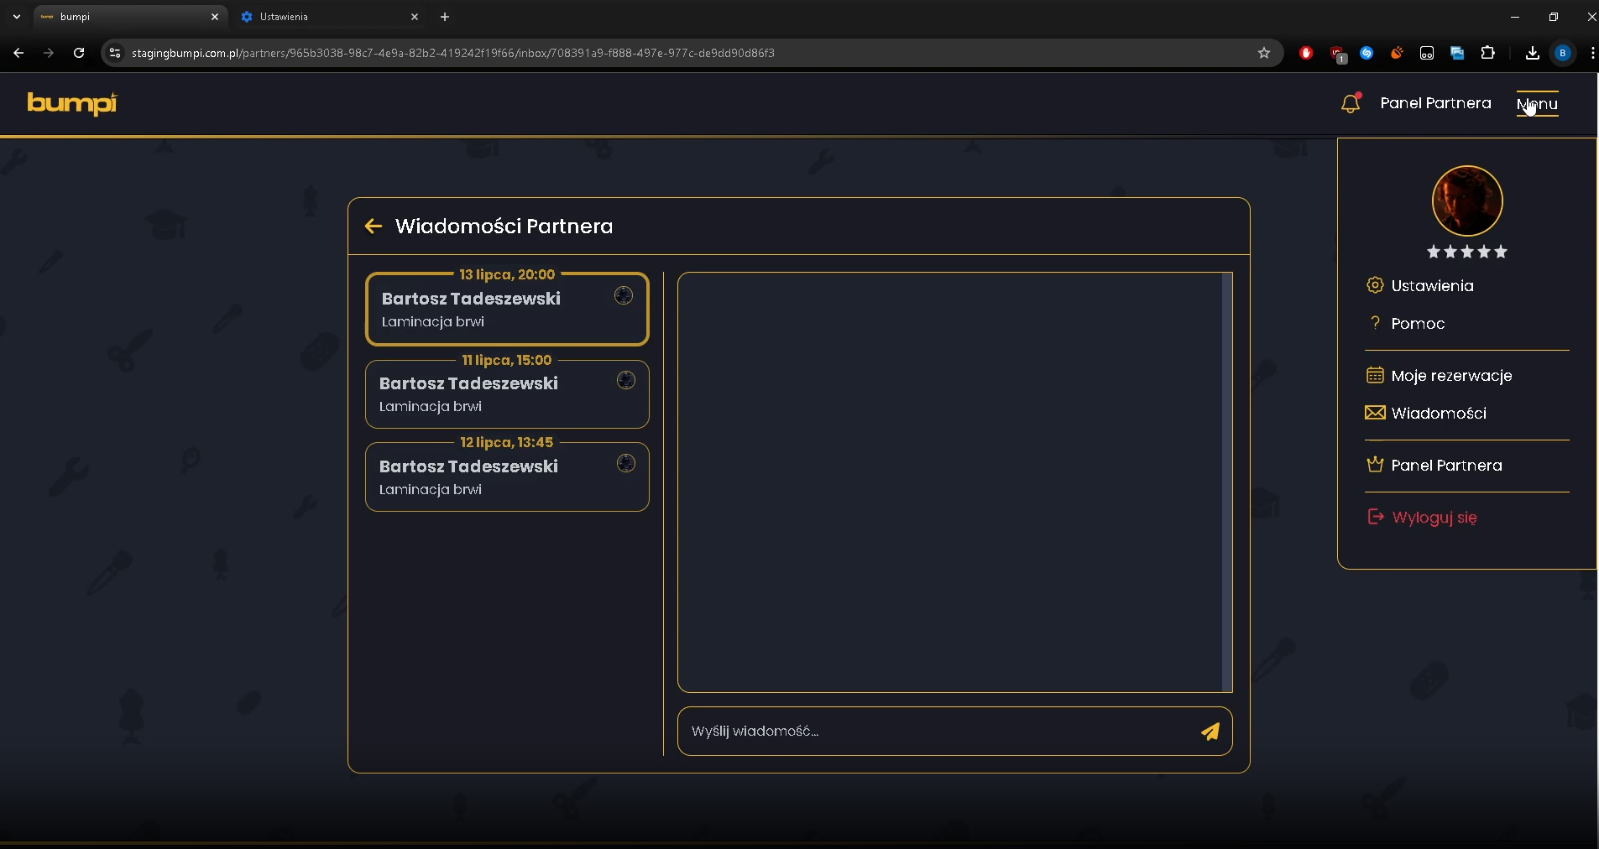The height and width of the screenshot is (849, 1599).
Task: Open the Chrome three-dot menu
Action: coord(1592,53)
